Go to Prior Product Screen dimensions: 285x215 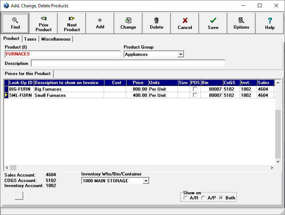(44, 23)
